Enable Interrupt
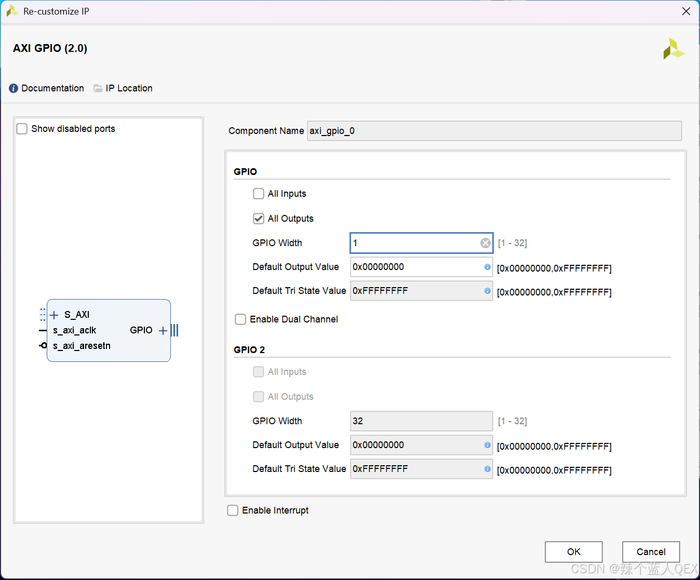This screenshot has height=580, width=700. (232, 510)
